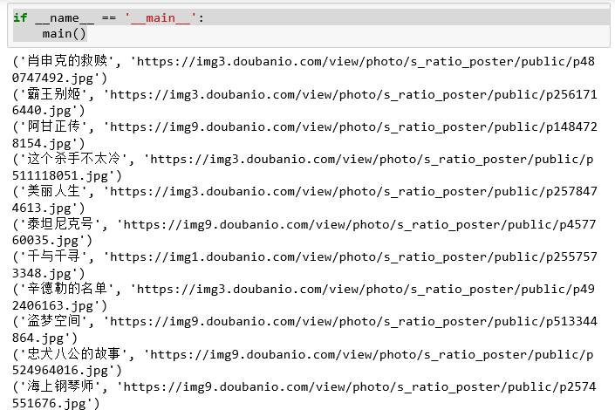This screenshot has width=615, height=410.
Task: Click the img3 URL after 这个杀手不太冷
Action: [x=372, y=160]
